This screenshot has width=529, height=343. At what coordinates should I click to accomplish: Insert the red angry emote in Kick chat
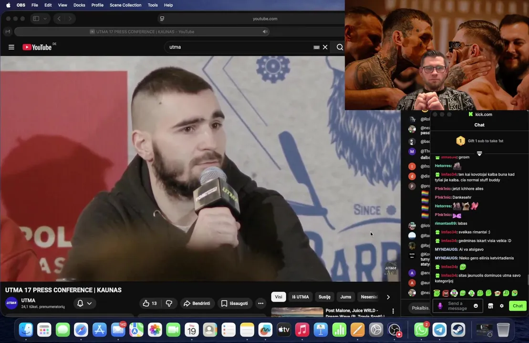[446, 293]
